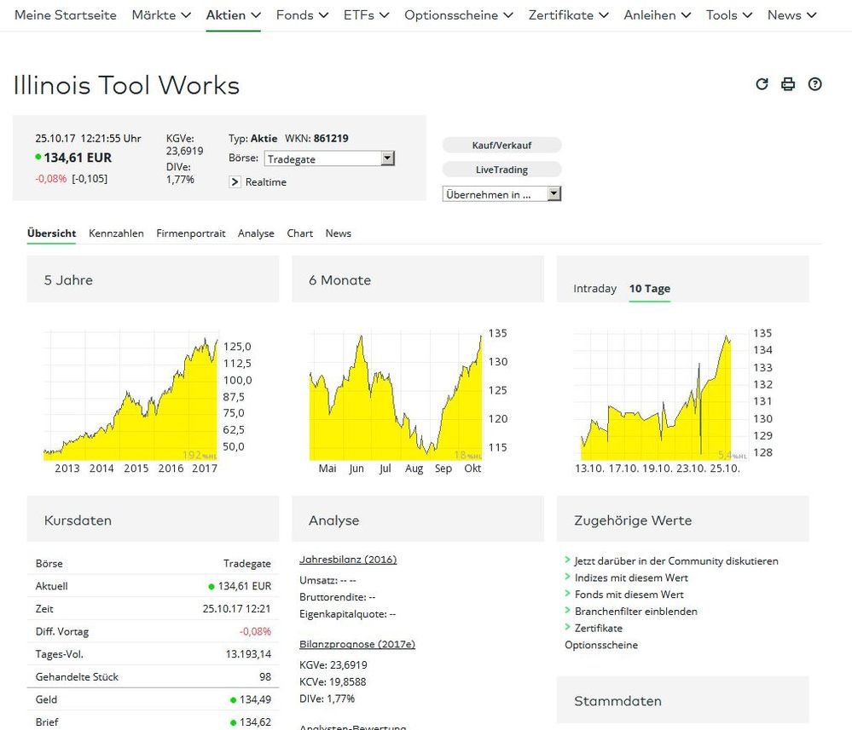Click arrow icon beside Branchenfilter einblenden
The image size is (852, 730).
click(x=568, y=611)
